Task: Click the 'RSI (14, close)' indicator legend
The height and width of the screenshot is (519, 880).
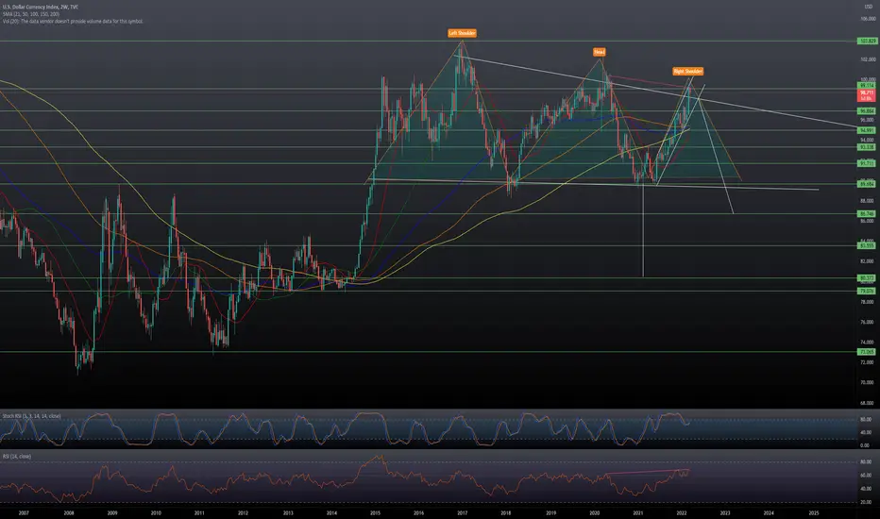Action: [x=19, y=457]
